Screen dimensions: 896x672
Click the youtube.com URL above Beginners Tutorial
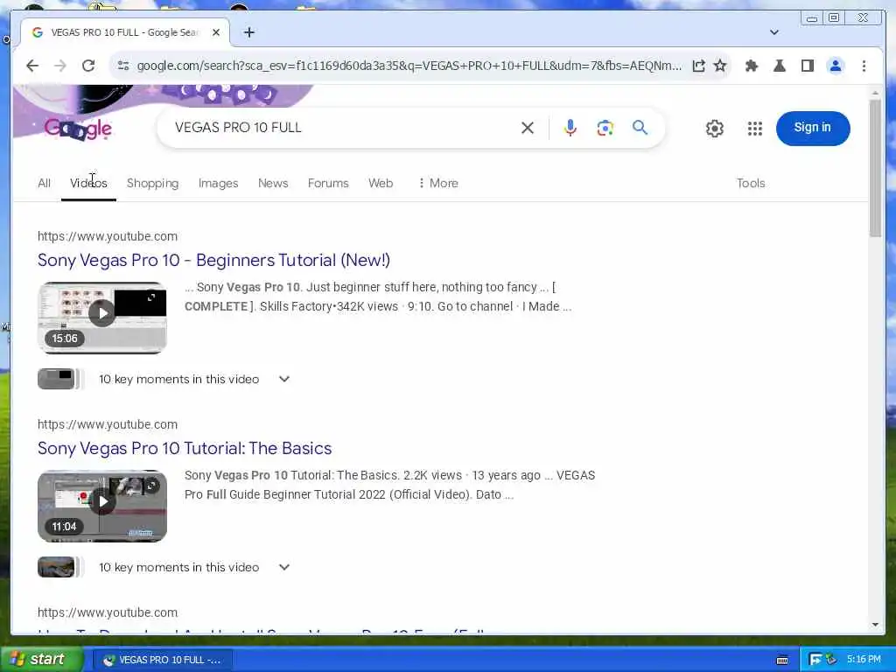[108, 236]
